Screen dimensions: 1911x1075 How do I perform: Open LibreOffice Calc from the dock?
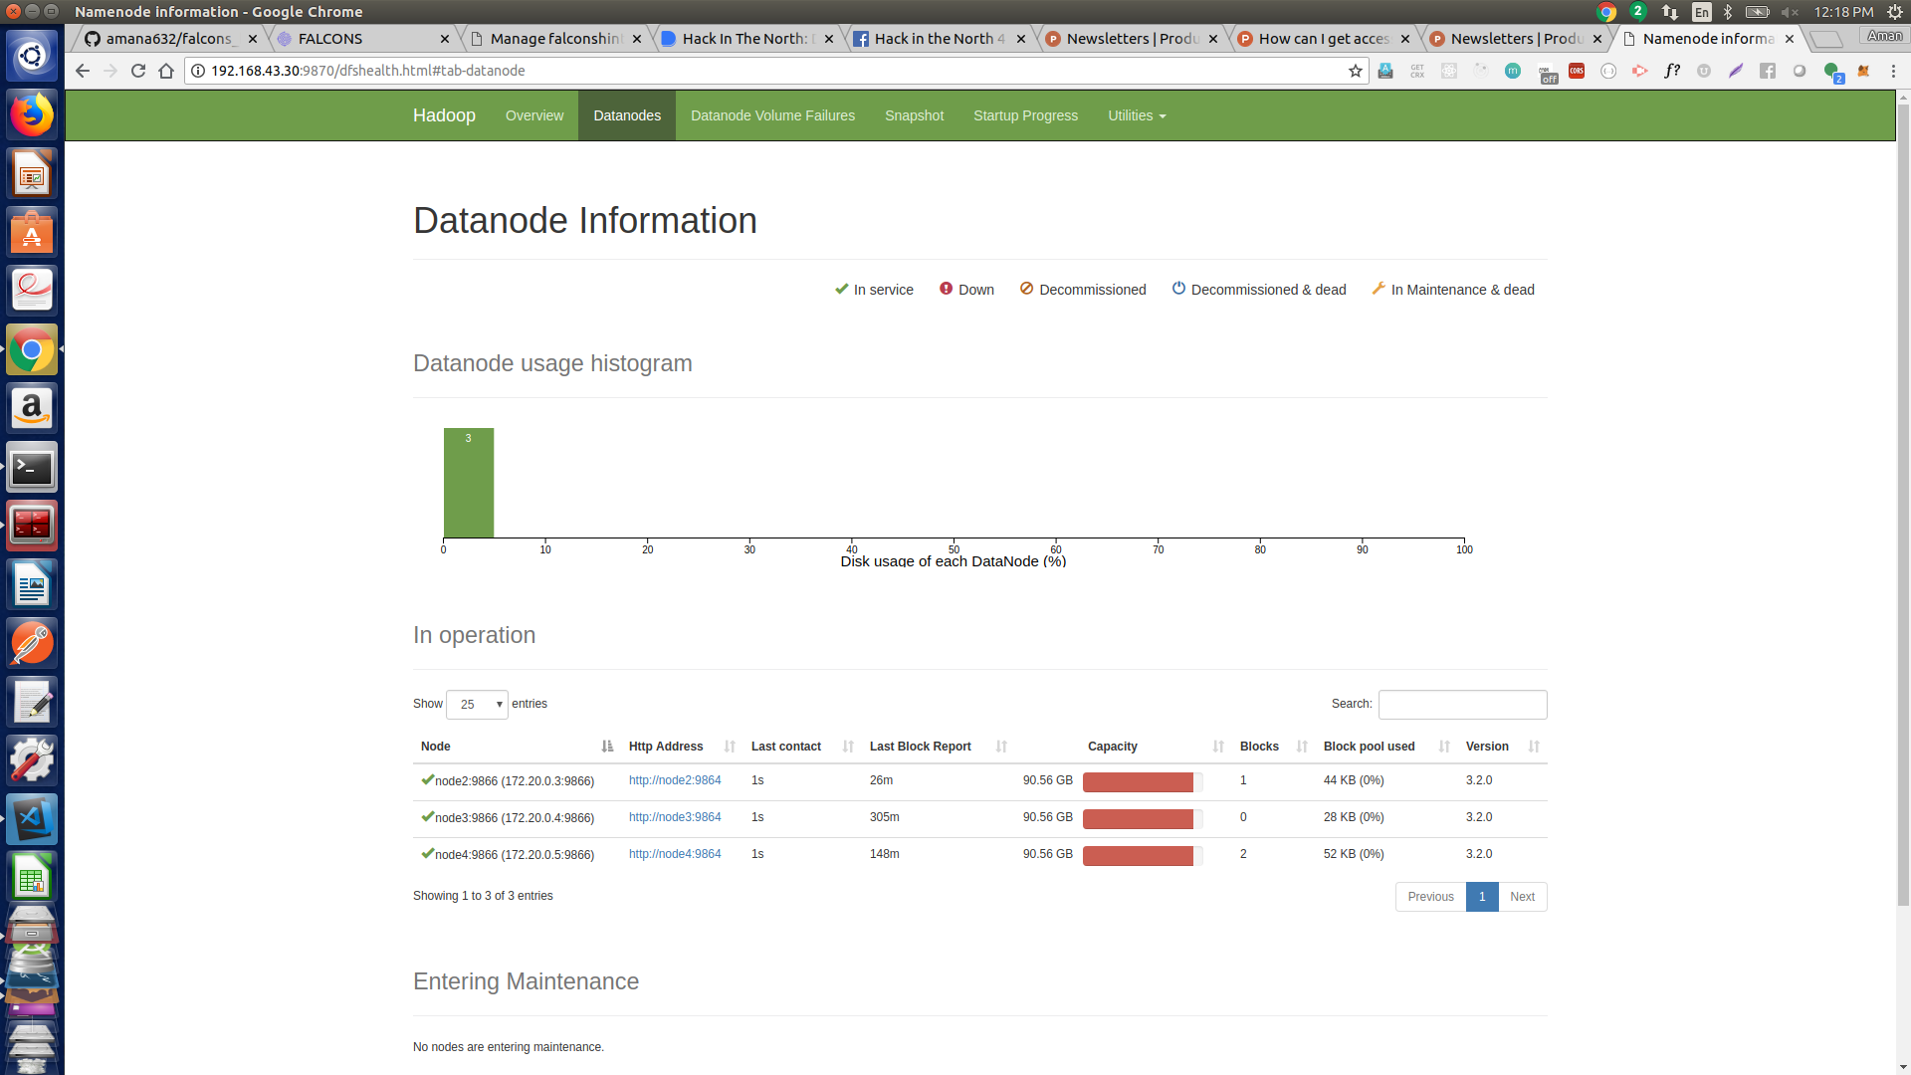coord(32,878)
